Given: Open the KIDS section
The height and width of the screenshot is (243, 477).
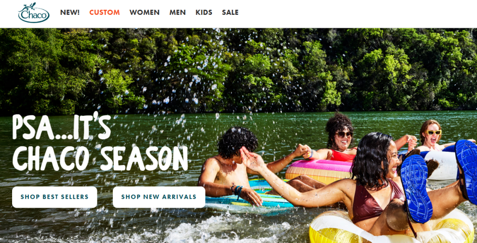Looking at the screenshot, I should pos(204,13).
